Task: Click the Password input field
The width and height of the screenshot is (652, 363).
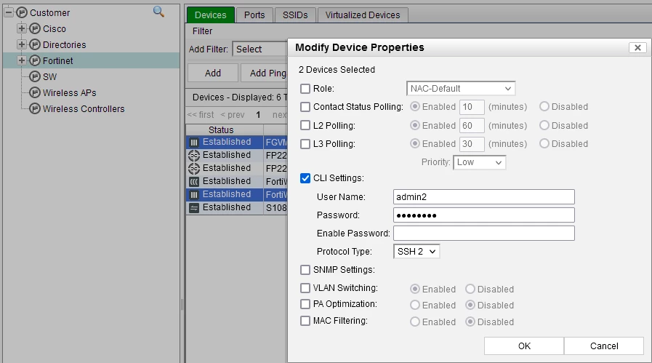Action: [x=484, y=215]
